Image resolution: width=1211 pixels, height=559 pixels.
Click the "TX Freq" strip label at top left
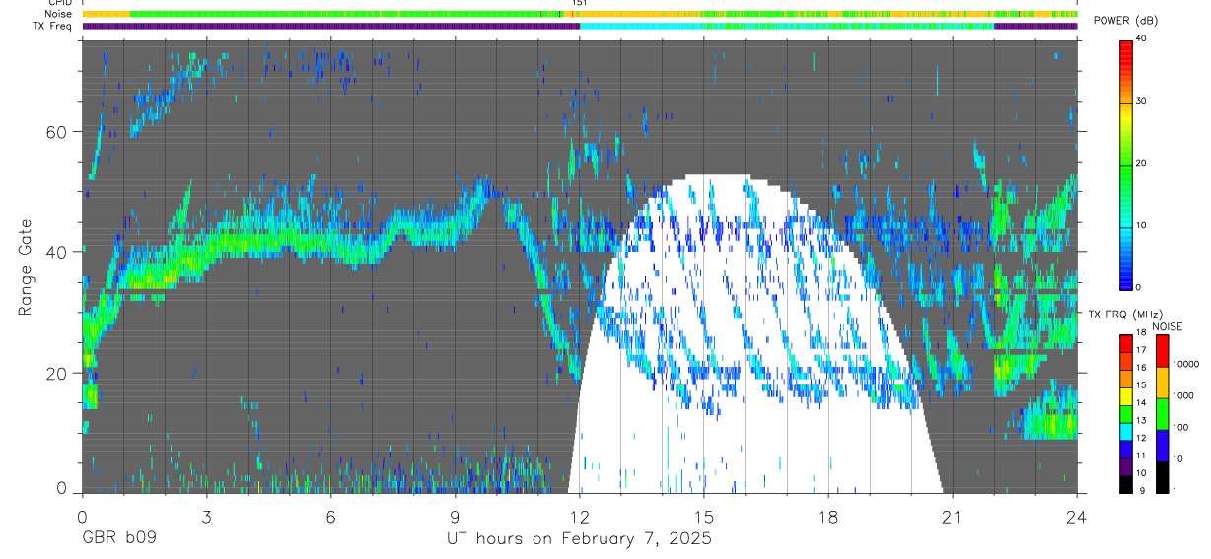click(x=53, y=26)
